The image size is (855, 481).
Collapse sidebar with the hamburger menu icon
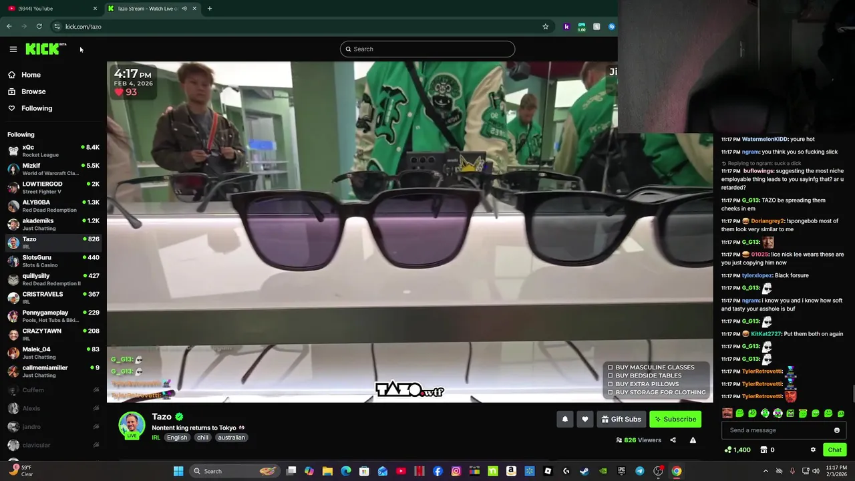(13, 49)
